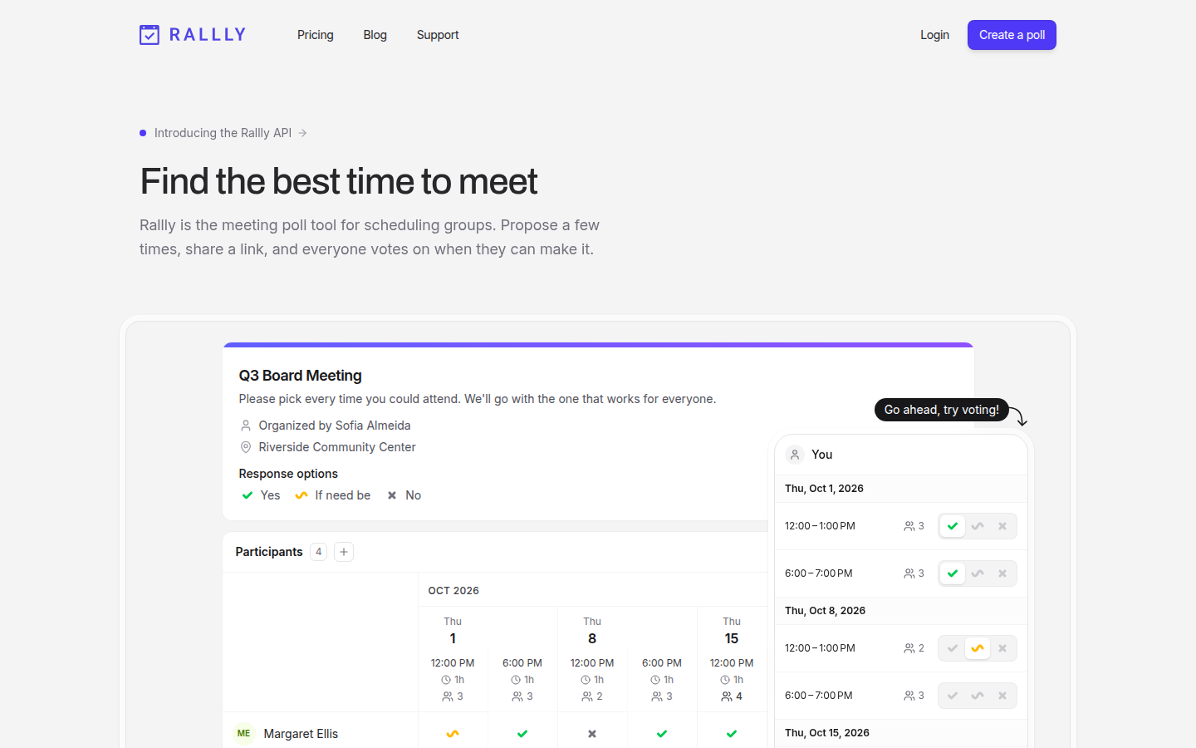
Task: Click the green Yes checkmark legend icon
Action: point(248,495)
